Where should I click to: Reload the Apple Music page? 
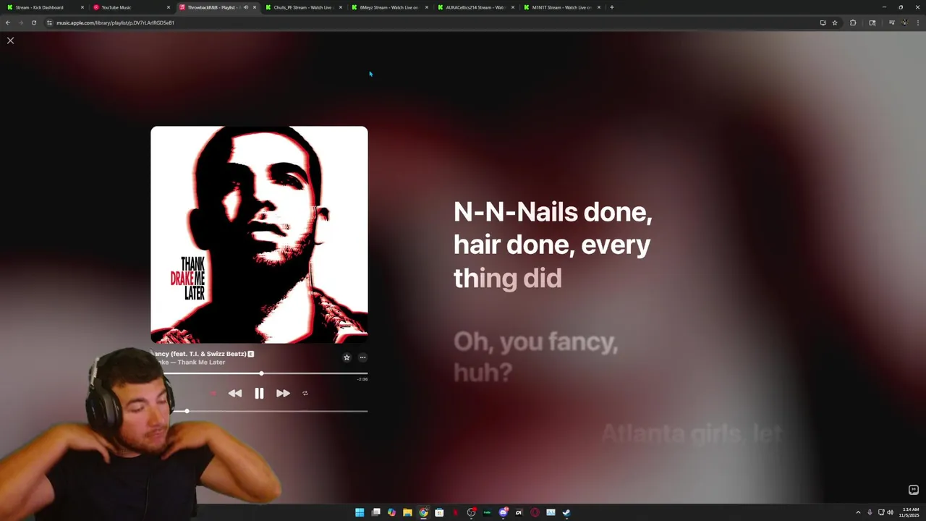33,22
